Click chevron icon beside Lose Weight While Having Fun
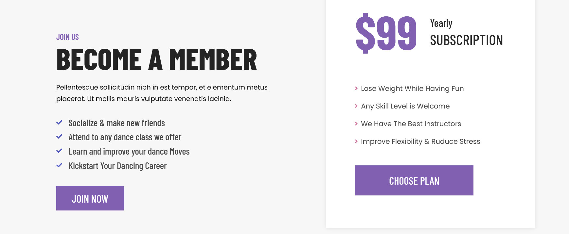This screenshot has width=569, height=234. [356, 88]
